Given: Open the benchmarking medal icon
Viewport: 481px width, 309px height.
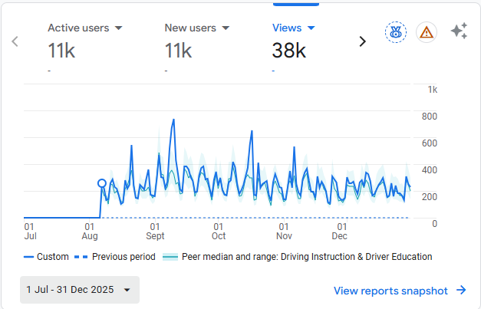Looking at the screenshot, I should [x=396, y=32].
